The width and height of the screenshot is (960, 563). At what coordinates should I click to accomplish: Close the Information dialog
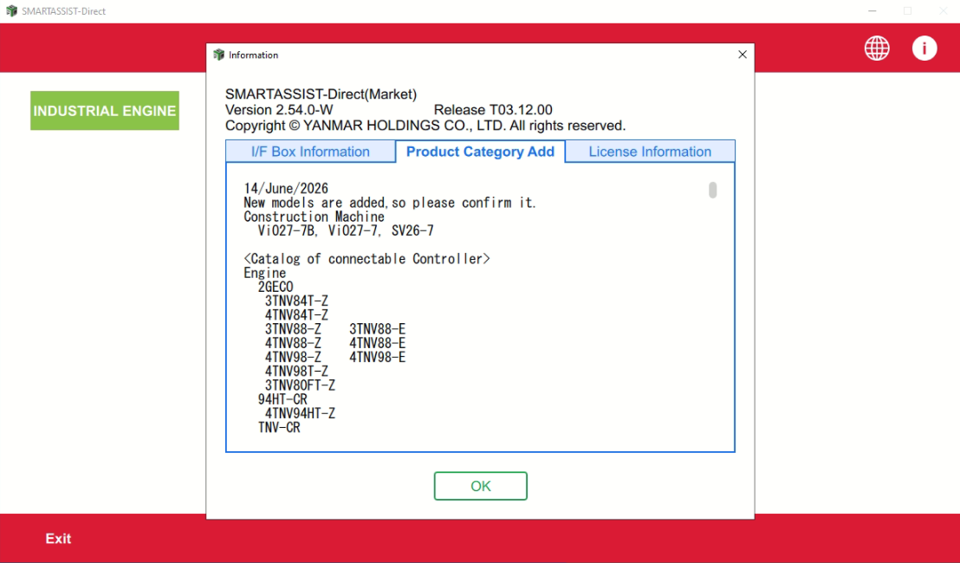[742, 55]
